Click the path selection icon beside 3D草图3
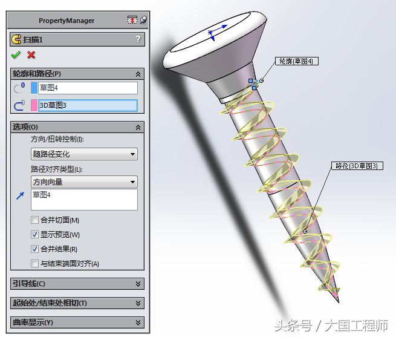This screenshot has height=337, width=396. [19, 105]
